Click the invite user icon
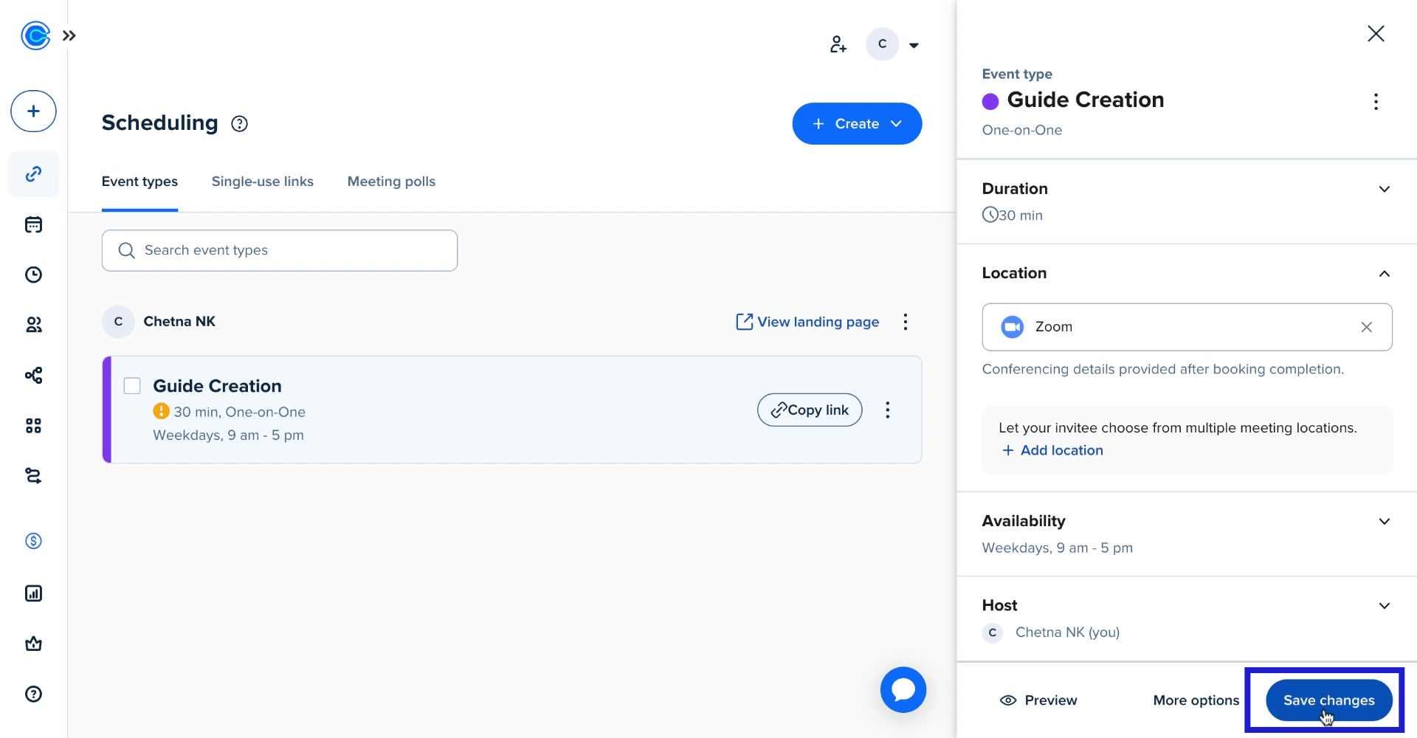Image resolution: width=1417 pixels, height=738 pixels. pos(838,44)
